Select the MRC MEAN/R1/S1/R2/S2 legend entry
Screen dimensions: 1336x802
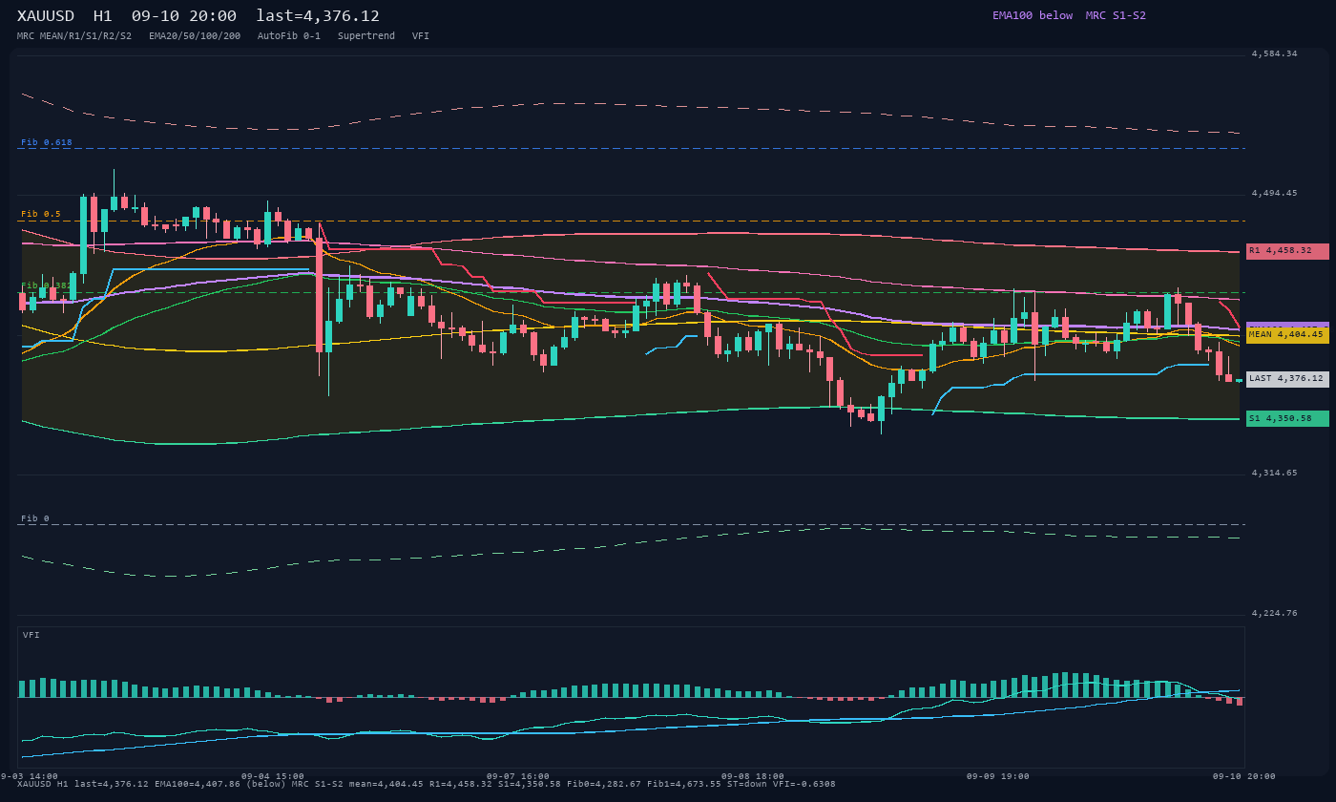coord(74,36)
